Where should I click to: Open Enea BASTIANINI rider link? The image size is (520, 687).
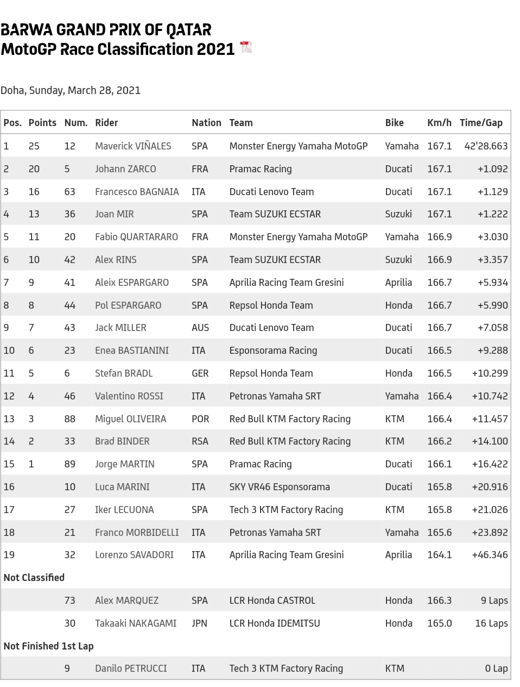coord(131,351)
